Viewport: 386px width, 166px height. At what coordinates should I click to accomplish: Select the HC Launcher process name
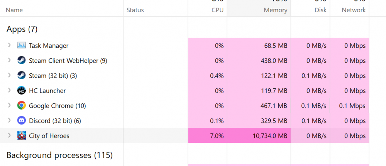[x=47, y=91]
